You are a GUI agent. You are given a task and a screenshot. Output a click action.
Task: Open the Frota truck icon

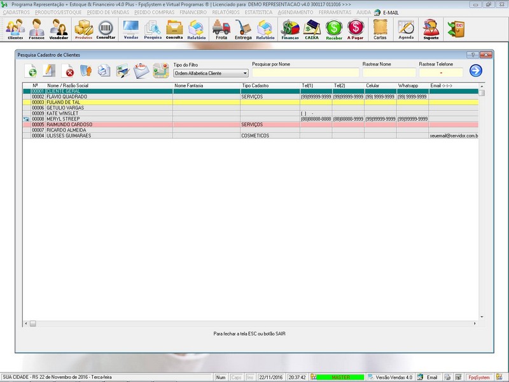[x=221, y=29]
